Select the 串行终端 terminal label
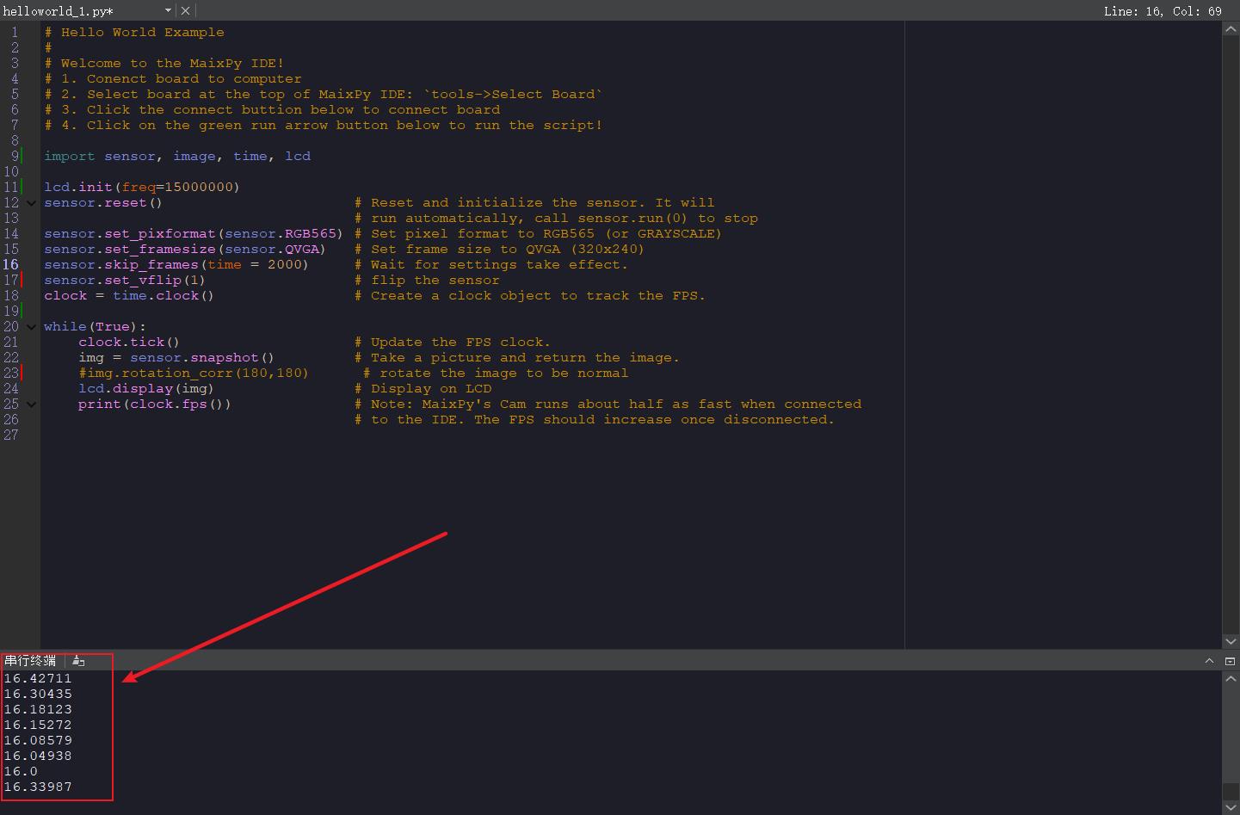The width and height of the screenshot is (1240, 815). point(30,661)
